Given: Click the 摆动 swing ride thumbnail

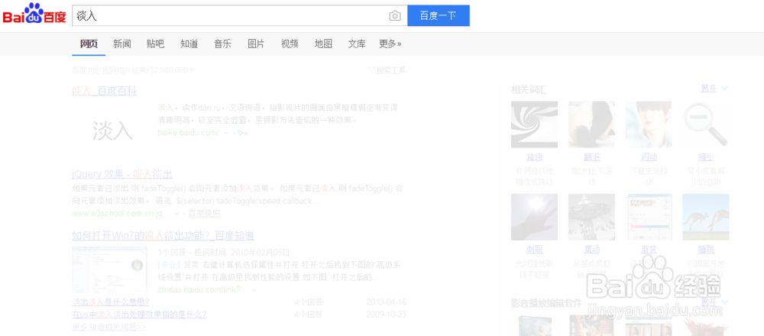Looking at the screenshot, I should click(591, 217).
